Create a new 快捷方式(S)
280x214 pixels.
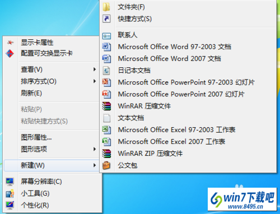pyautogui.click(x=134, y=19)
